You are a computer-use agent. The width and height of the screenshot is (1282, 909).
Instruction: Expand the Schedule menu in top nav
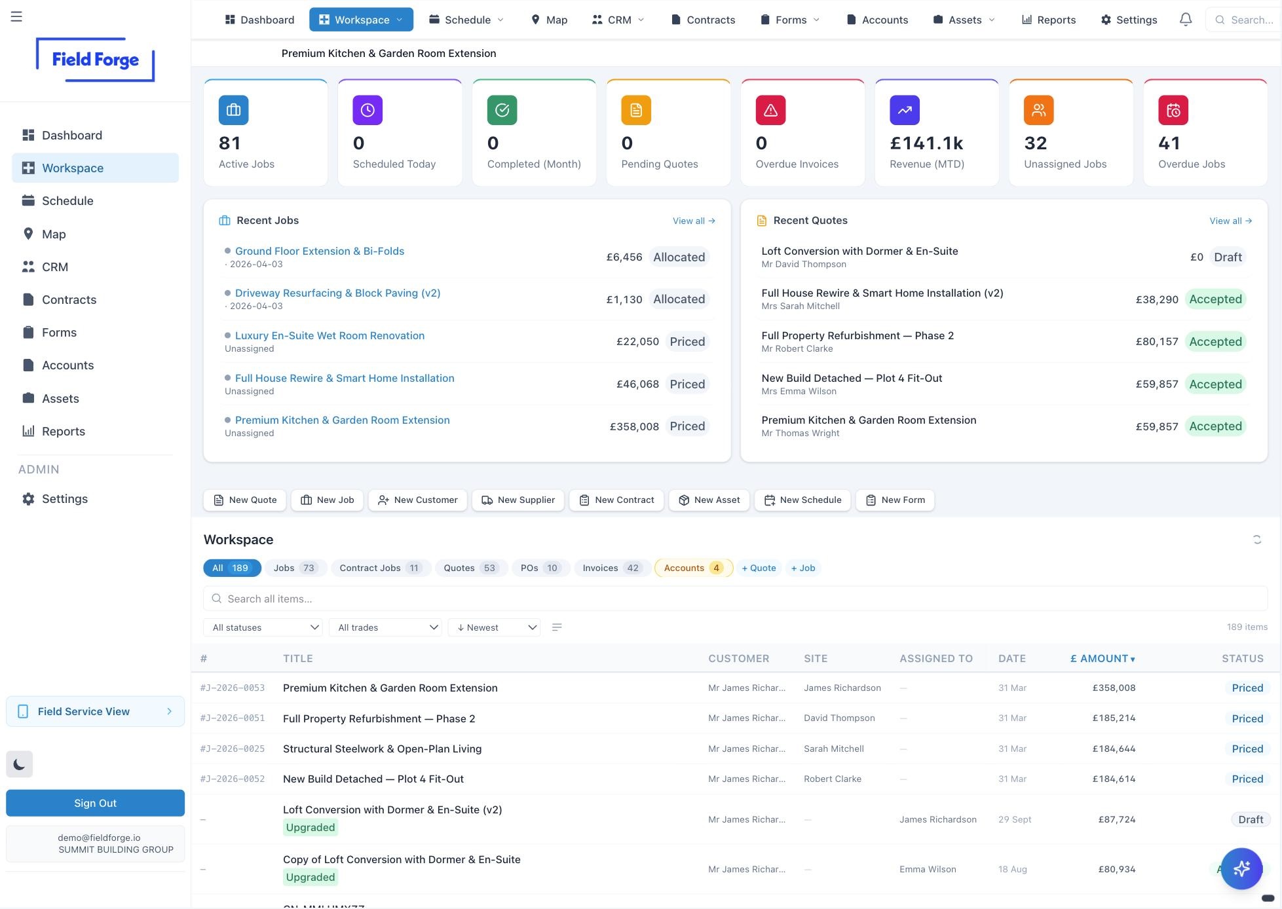(467, 20)
